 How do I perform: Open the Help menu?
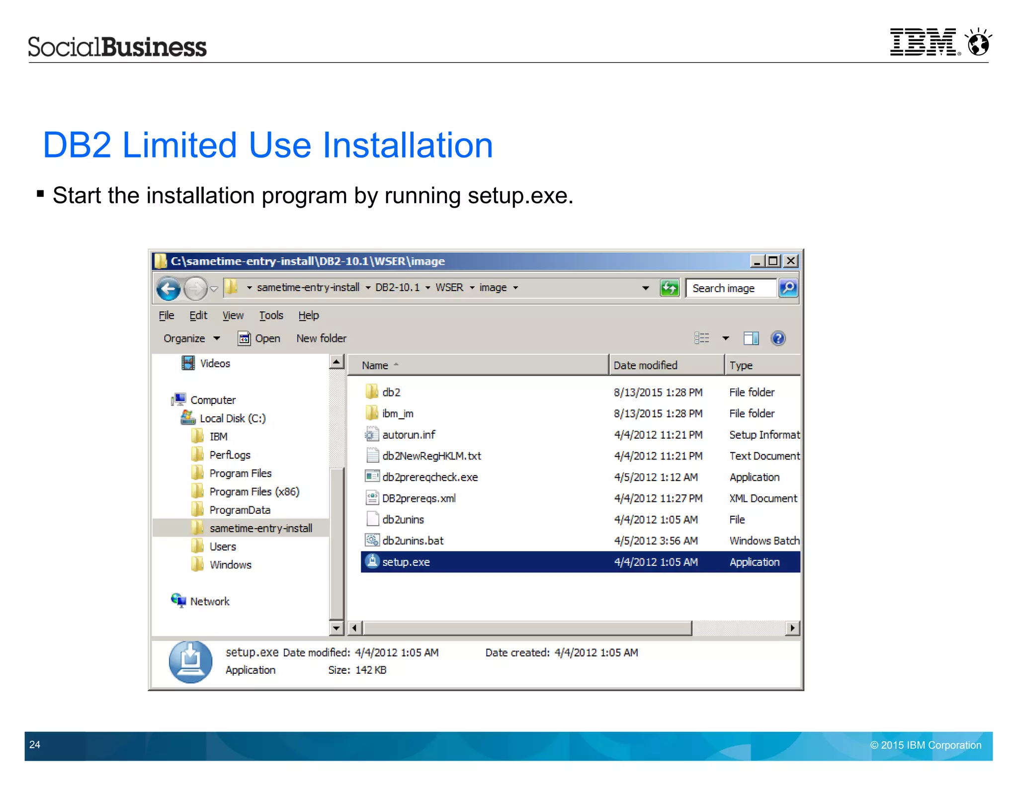(308, 315)
